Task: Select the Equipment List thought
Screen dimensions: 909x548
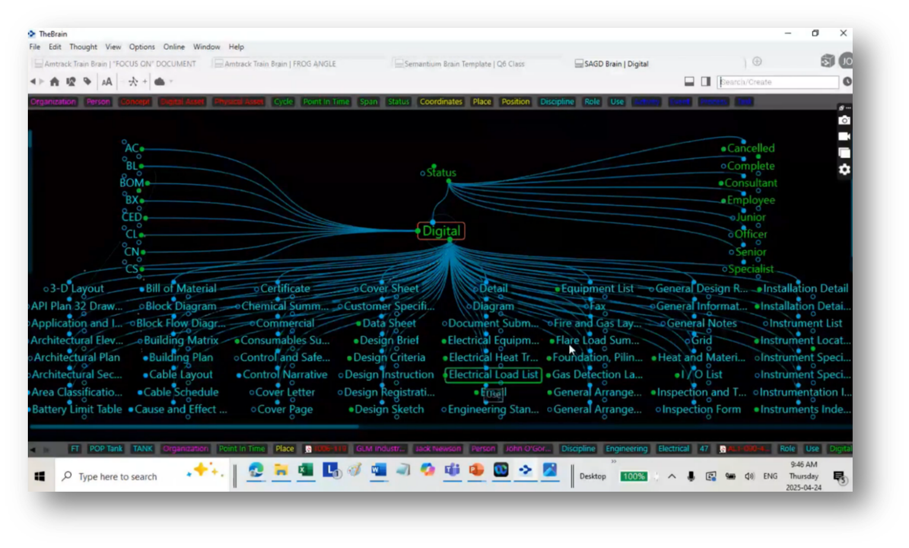Action: coord(597,288)
